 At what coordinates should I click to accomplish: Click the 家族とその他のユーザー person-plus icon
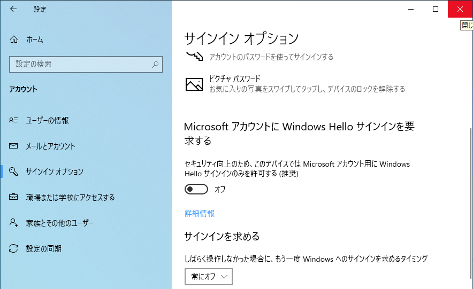(x=13, y=223)
